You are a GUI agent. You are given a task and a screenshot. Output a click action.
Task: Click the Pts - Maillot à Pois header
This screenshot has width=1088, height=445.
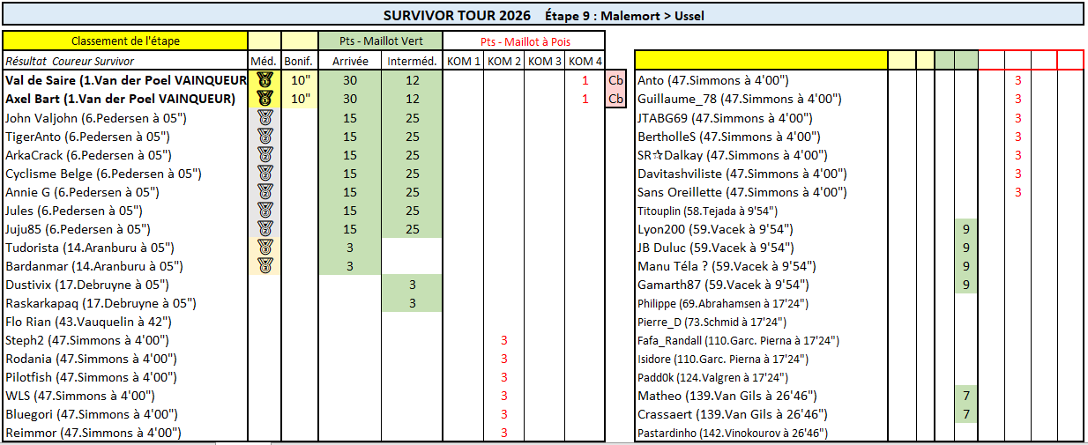click(524, 41)
